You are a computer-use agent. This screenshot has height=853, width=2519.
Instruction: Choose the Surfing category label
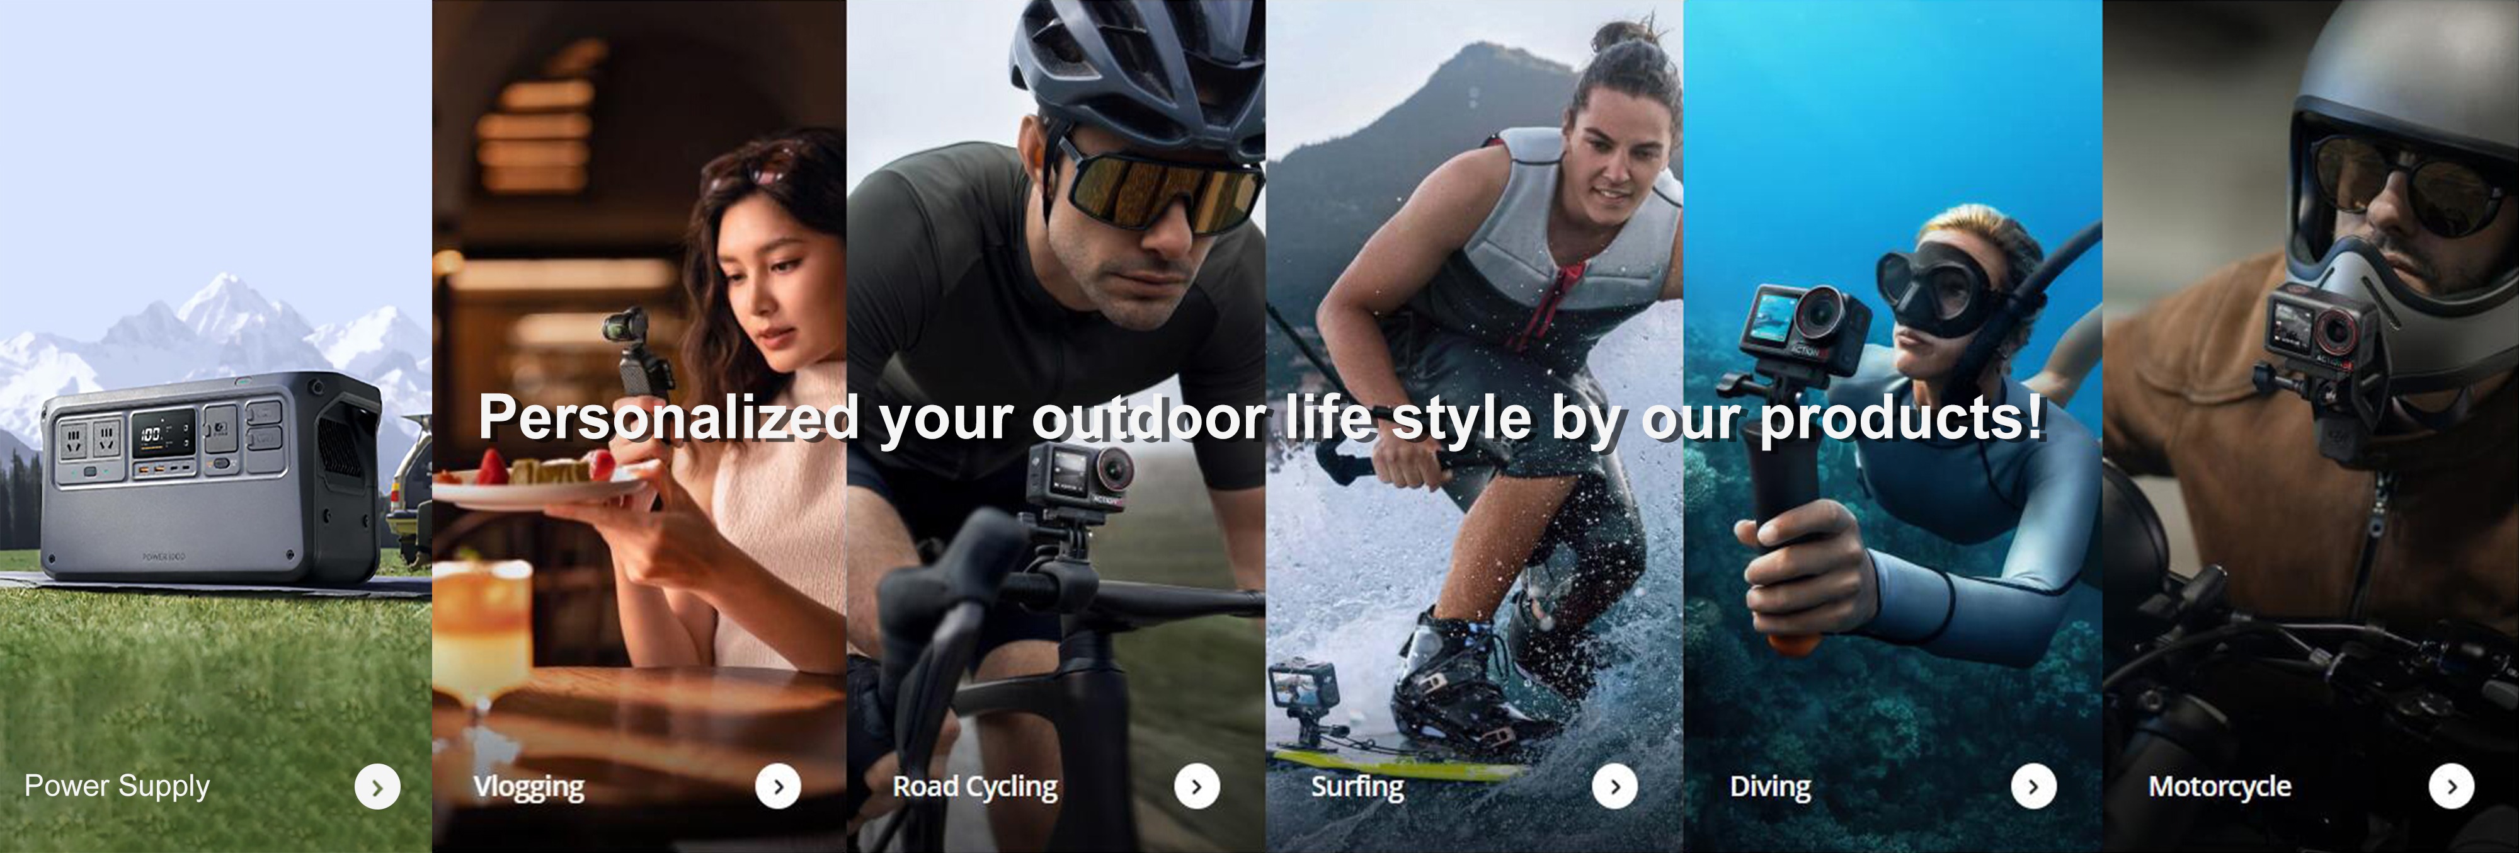[1357, 786]
